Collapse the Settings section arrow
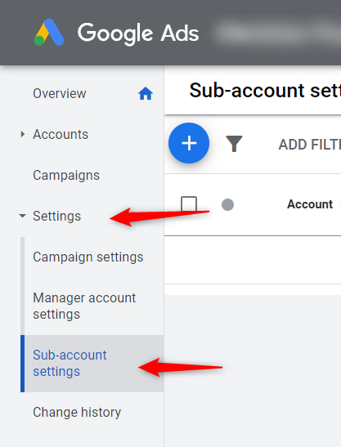Viewport: 341px width, 447px height. [x=23, y=216]
